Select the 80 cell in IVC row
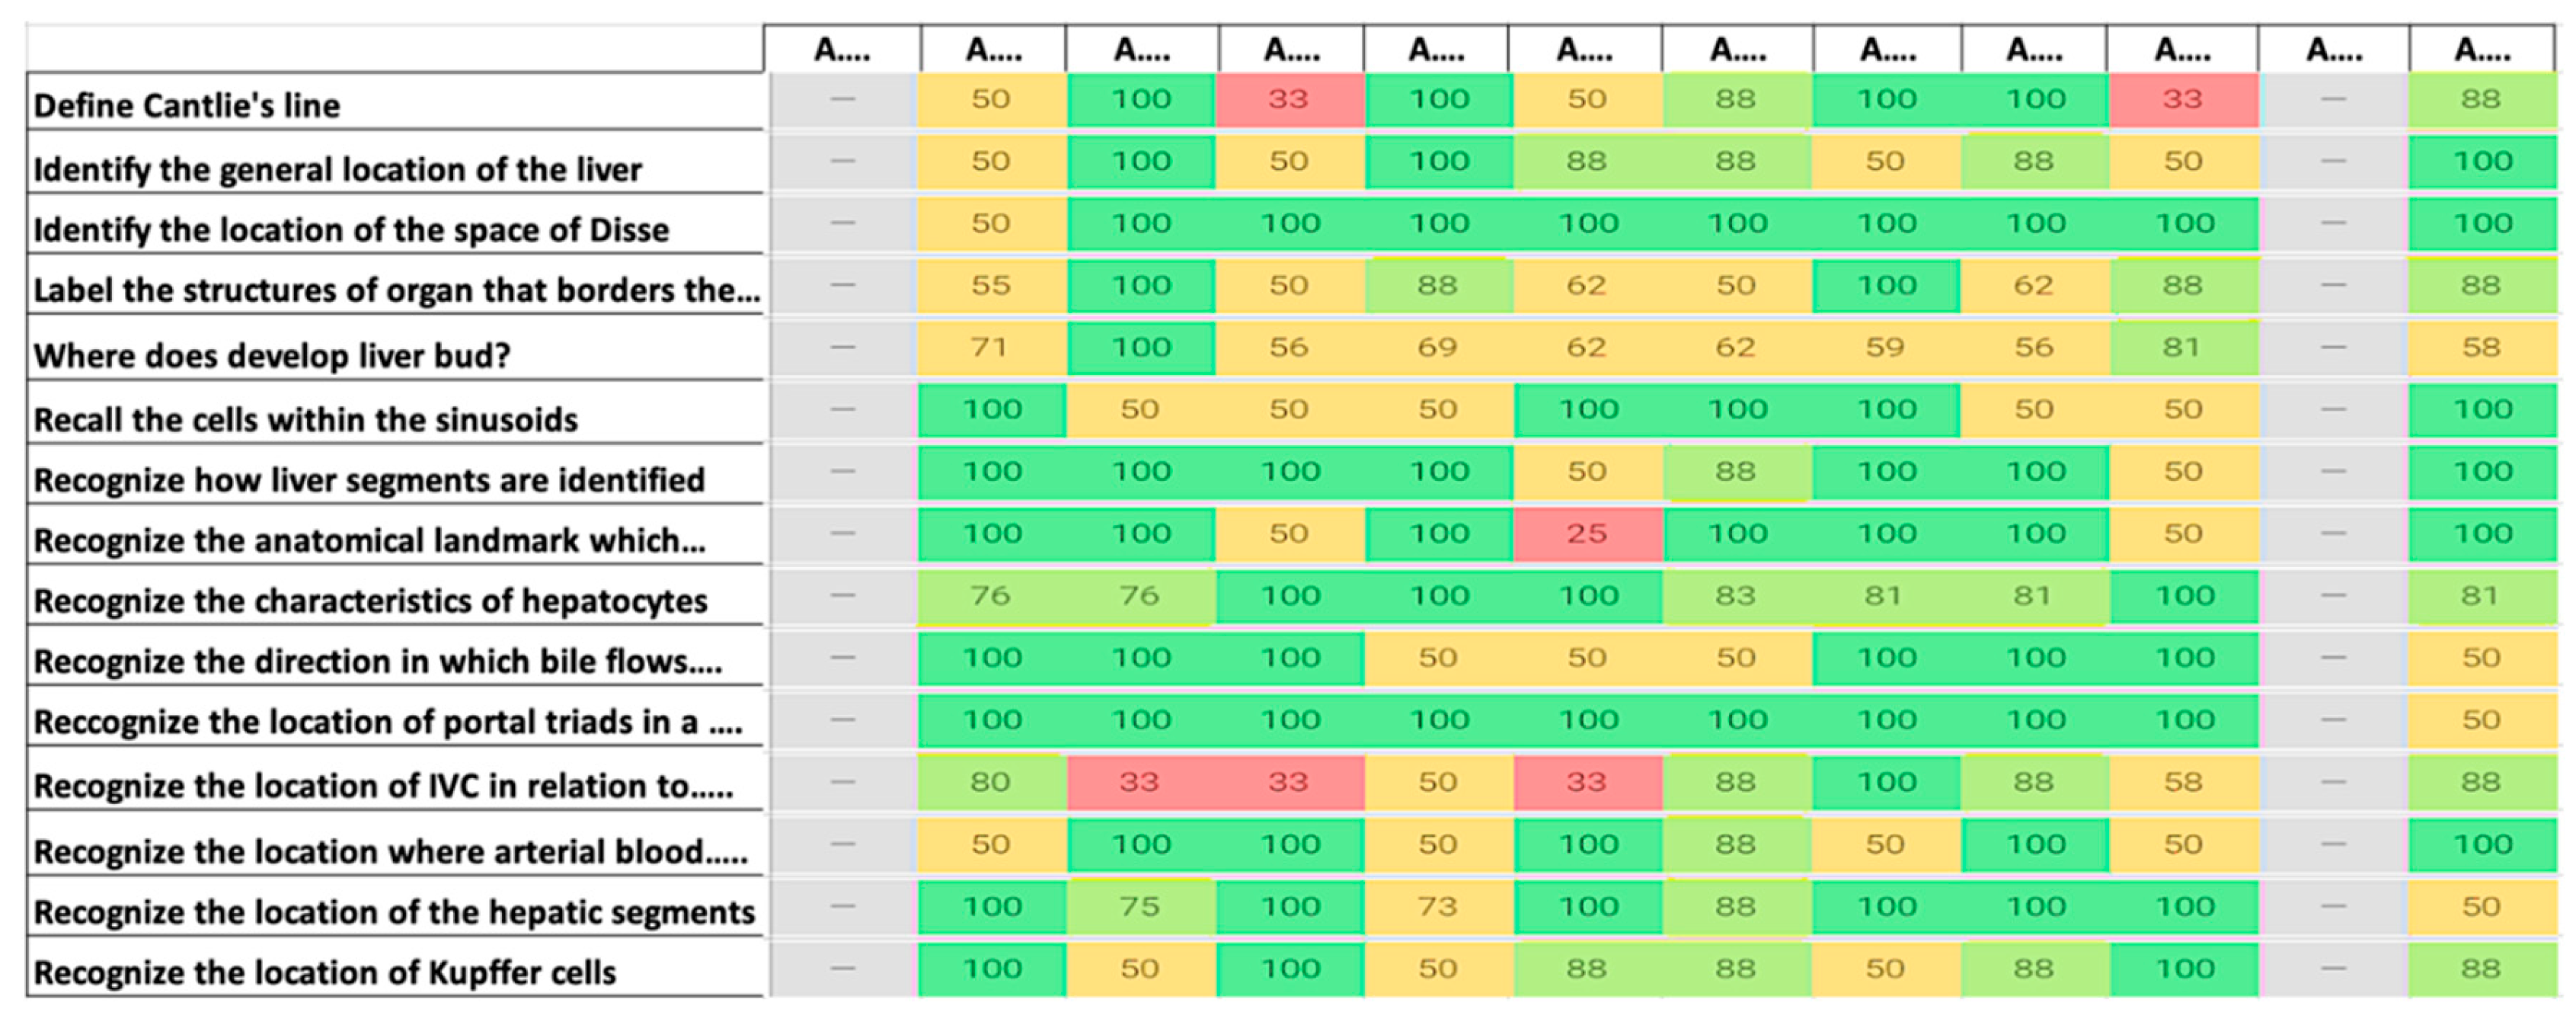Screen dimensions: 2576x1022 tap(990, 782)
